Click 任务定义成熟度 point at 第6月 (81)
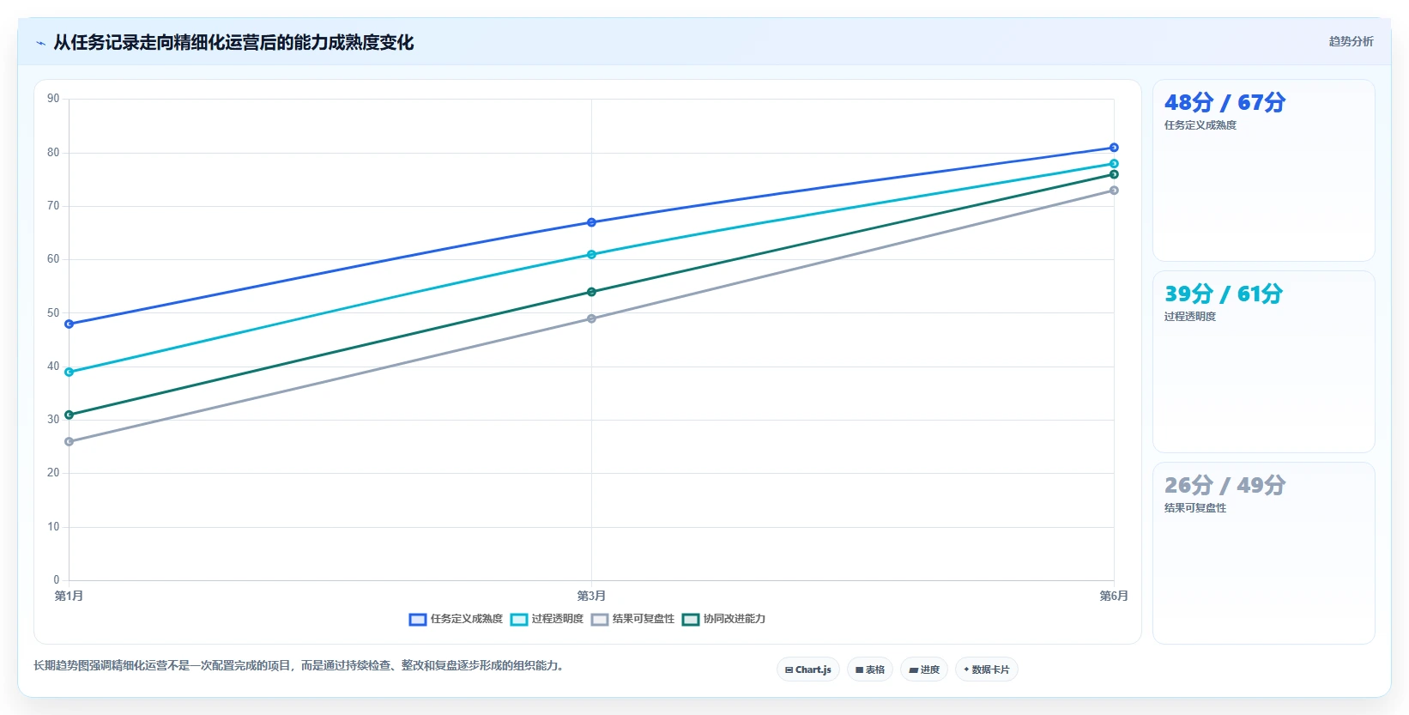 tap(1114, 148)
